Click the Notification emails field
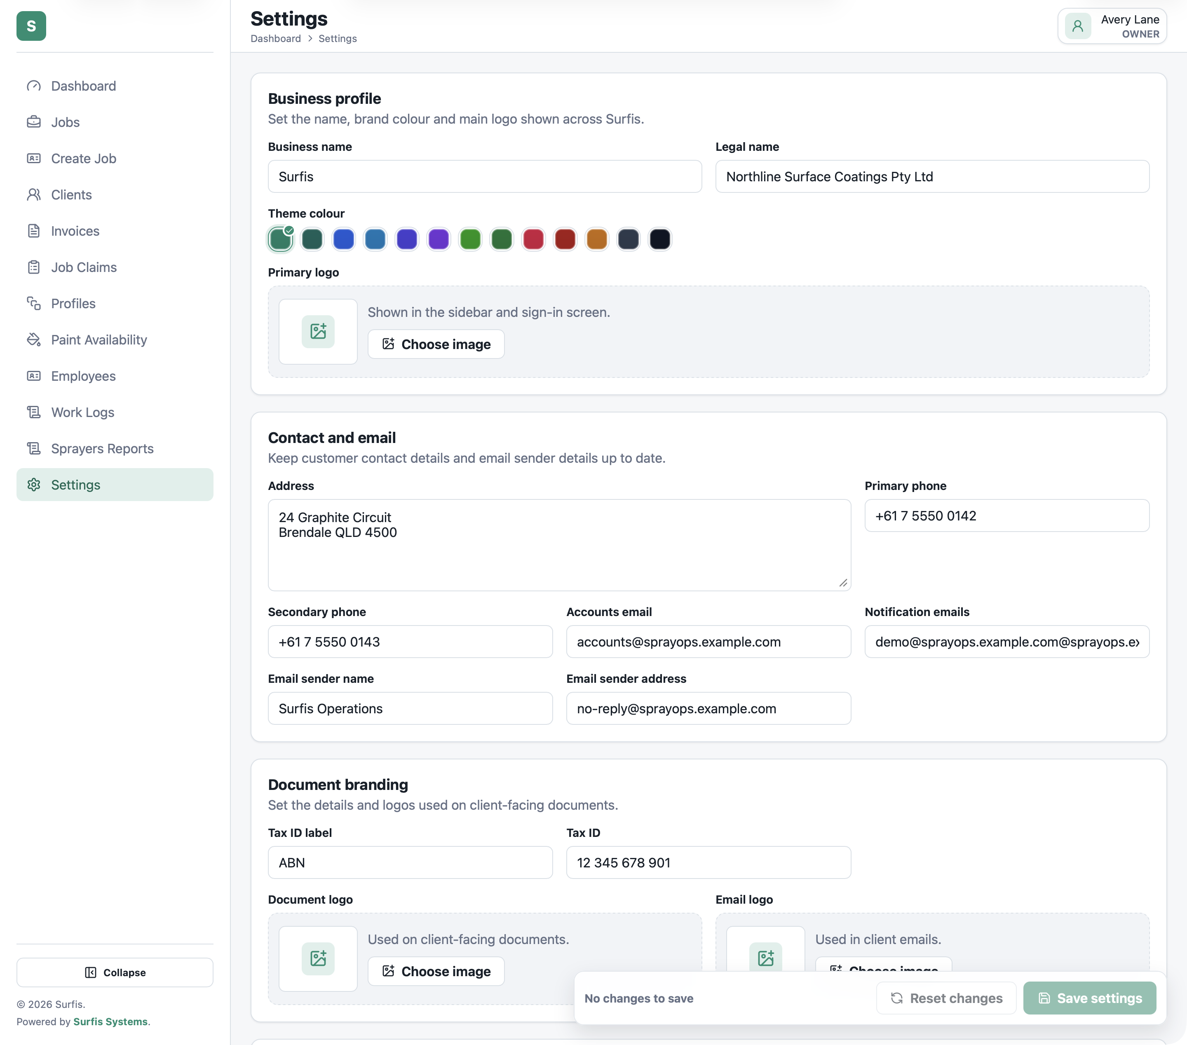Image resolution: width=1187 pixels, height=1045 pixels. (1006, 642)
